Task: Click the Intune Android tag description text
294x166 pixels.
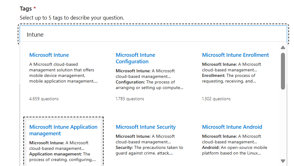Action: [235, 145]
